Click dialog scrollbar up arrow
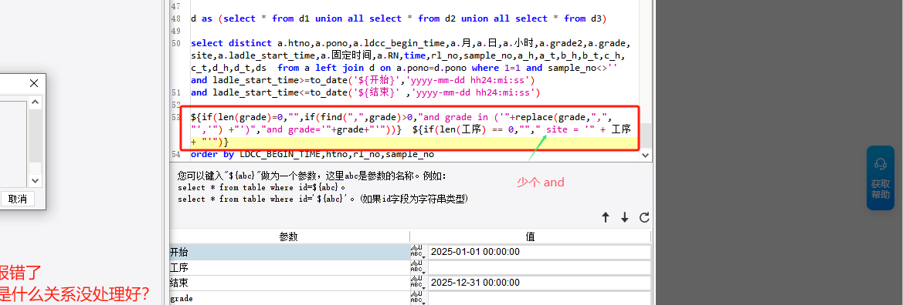903x305 pixels. coord(35,102)
